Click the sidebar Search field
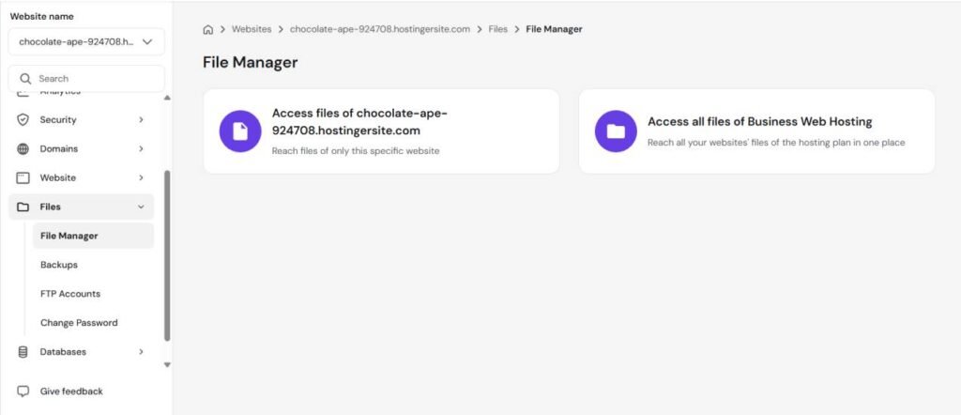 [x=89, y=79]
